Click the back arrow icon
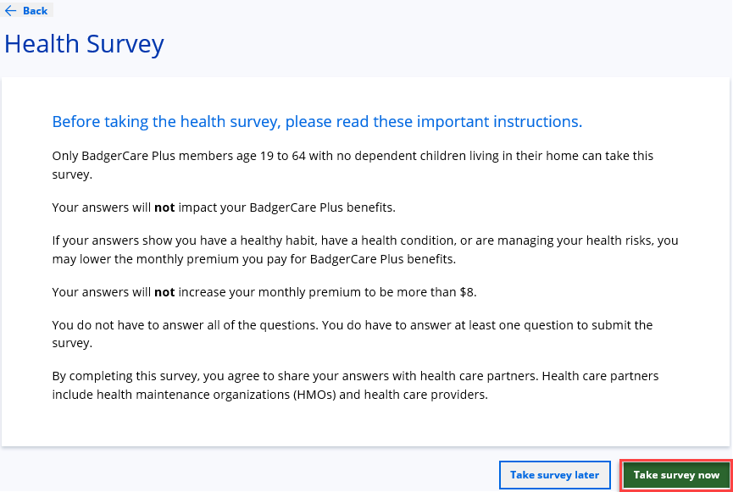The image size is (733, 492). pos(11,11)
